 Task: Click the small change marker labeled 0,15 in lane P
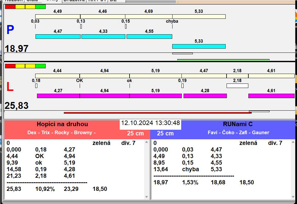coord(126,27)
